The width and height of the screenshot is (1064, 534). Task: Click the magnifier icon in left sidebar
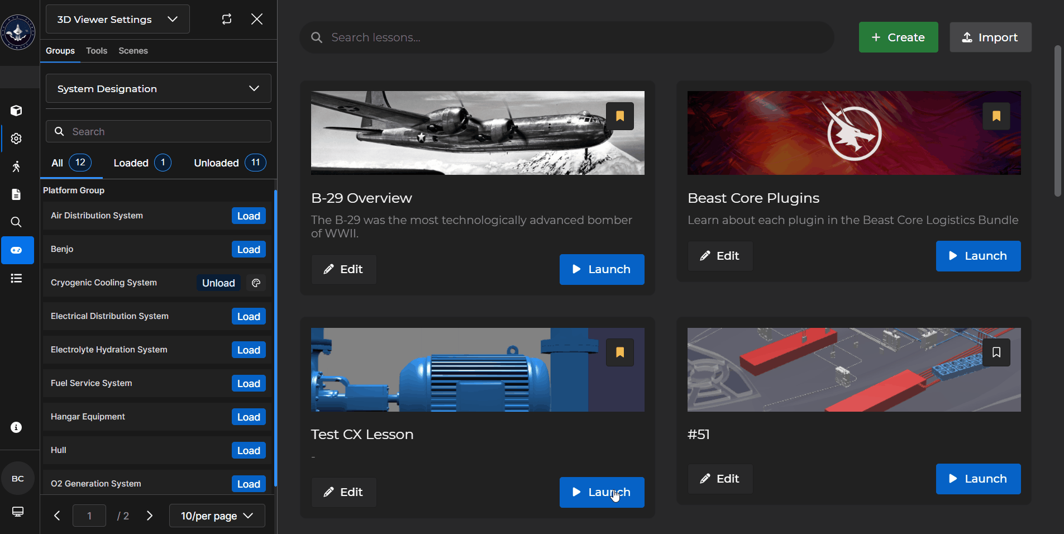16,222
